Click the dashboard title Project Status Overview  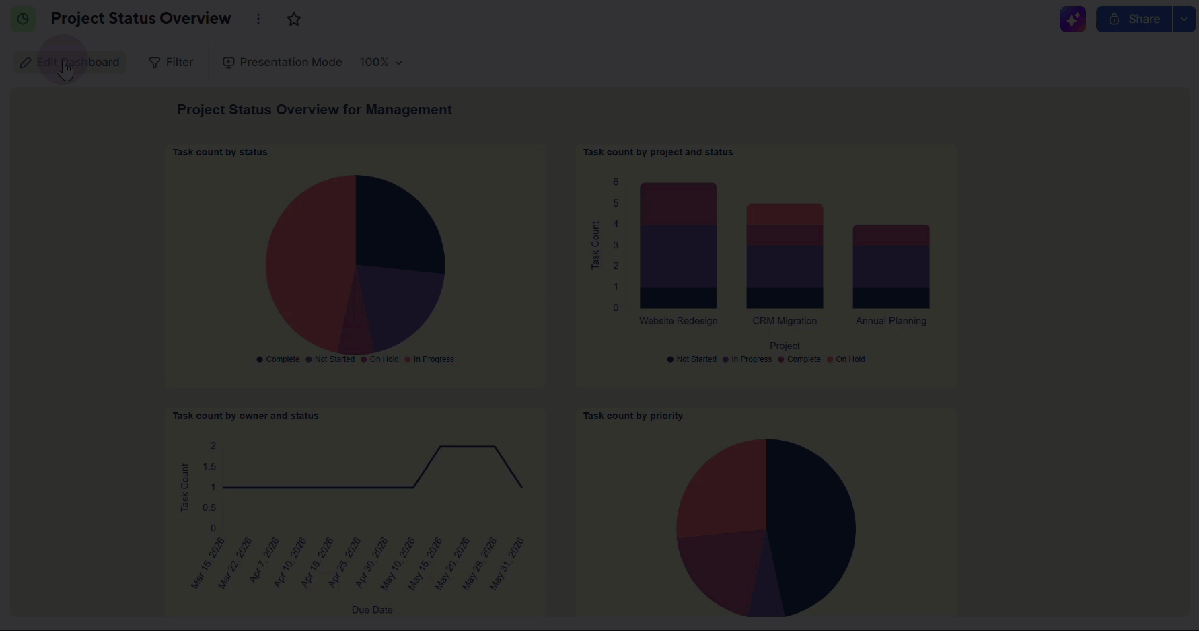(141, 19)
